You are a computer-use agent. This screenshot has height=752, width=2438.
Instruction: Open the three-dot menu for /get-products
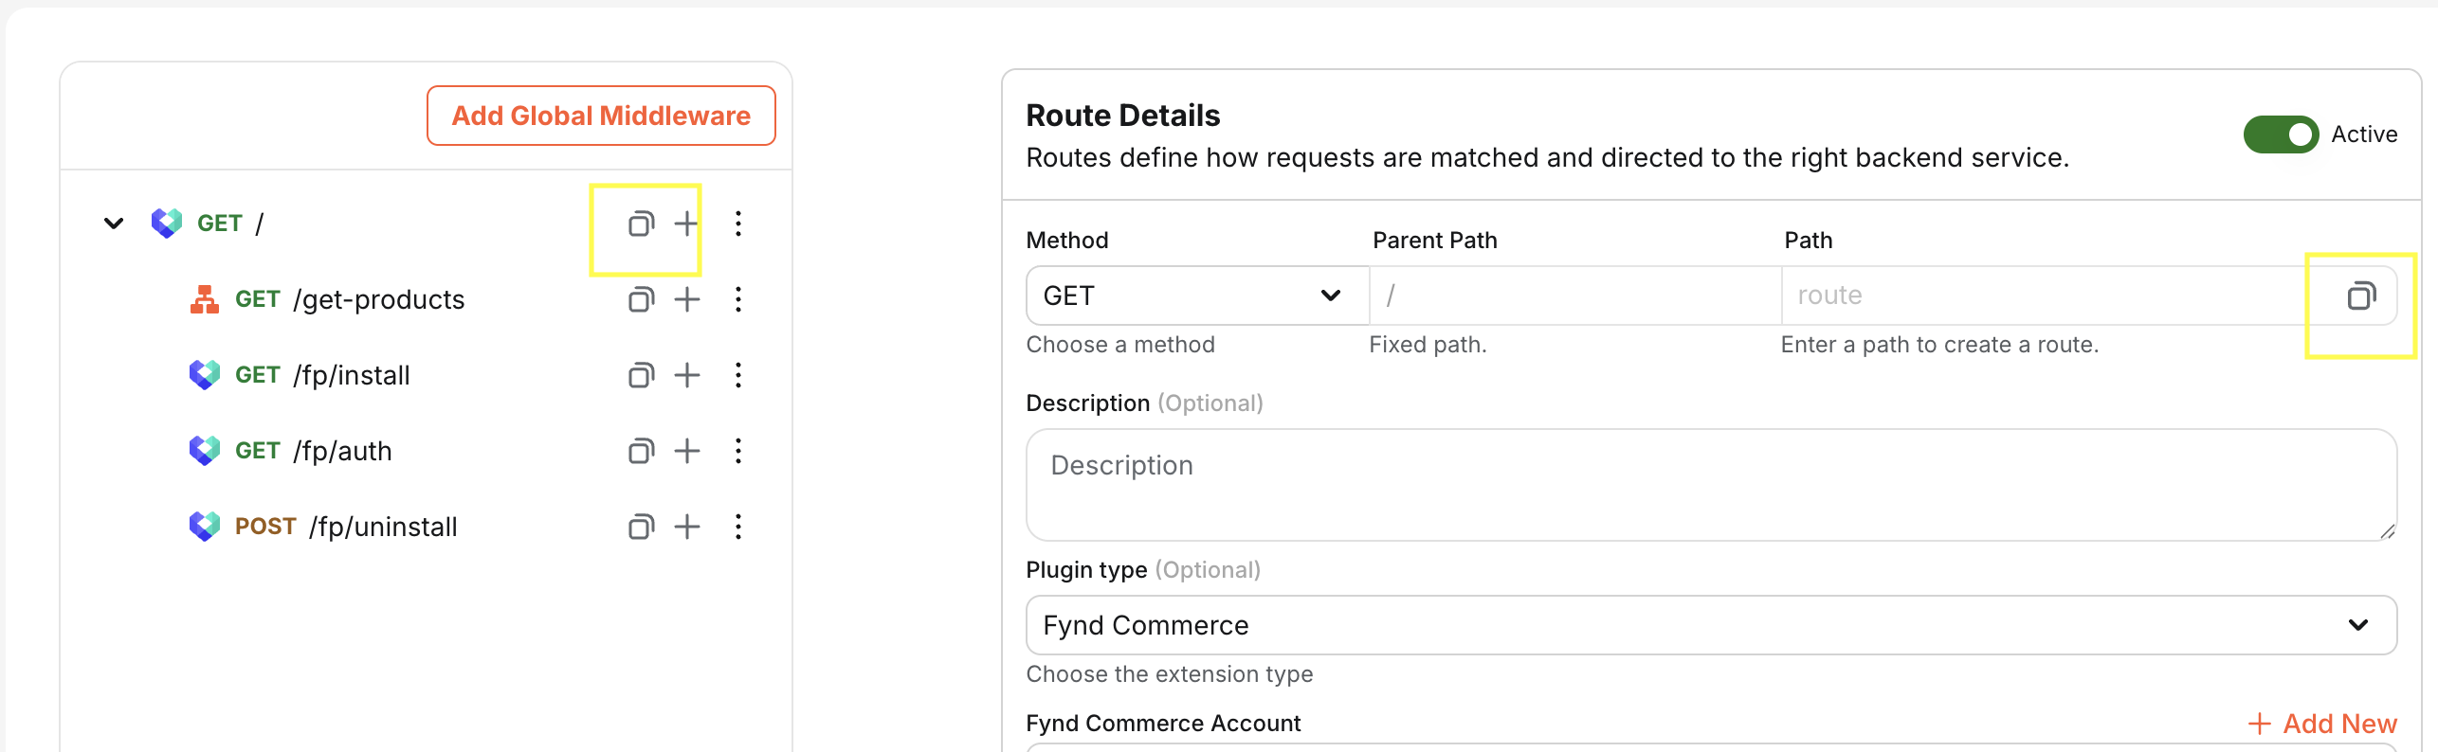point(738,299)
